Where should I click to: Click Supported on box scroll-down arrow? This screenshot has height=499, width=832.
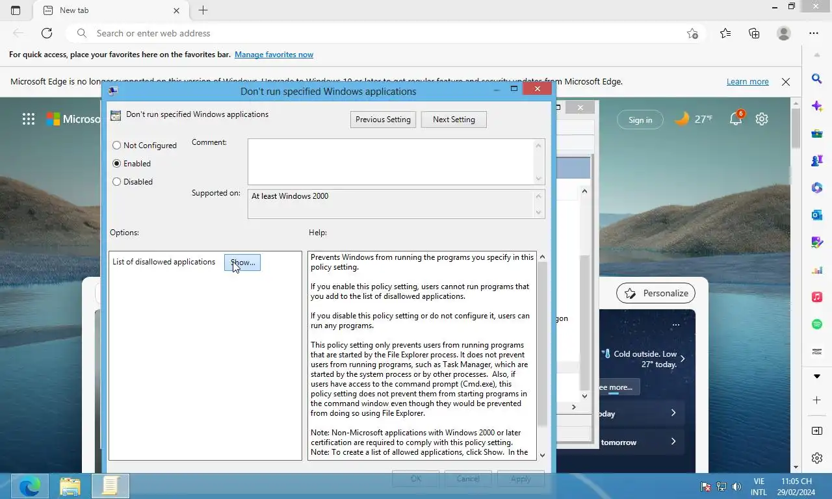coord(538,212)
